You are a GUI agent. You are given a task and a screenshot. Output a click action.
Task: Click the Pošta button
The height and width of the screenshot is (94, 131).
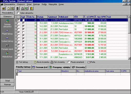91,62
